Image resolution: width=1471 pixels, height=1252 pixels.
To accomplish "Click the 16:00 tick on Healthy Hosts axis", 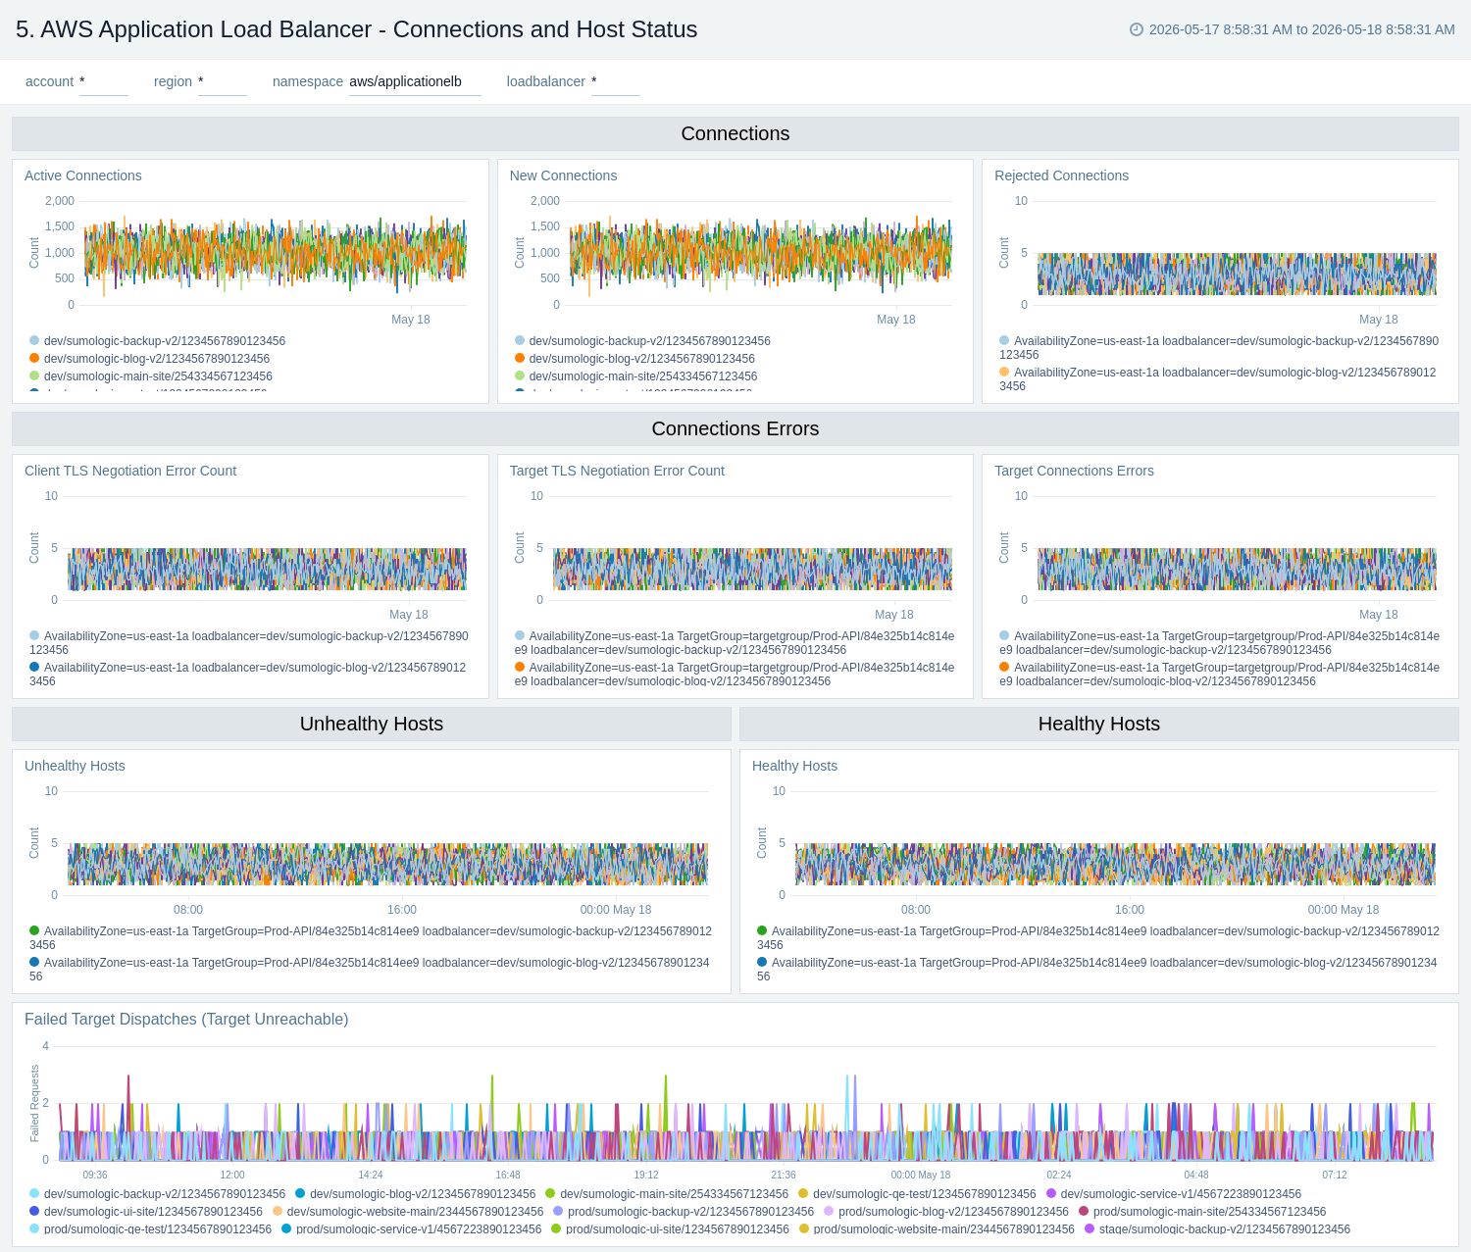I will pyautogui.click(x=1130, y=910).
